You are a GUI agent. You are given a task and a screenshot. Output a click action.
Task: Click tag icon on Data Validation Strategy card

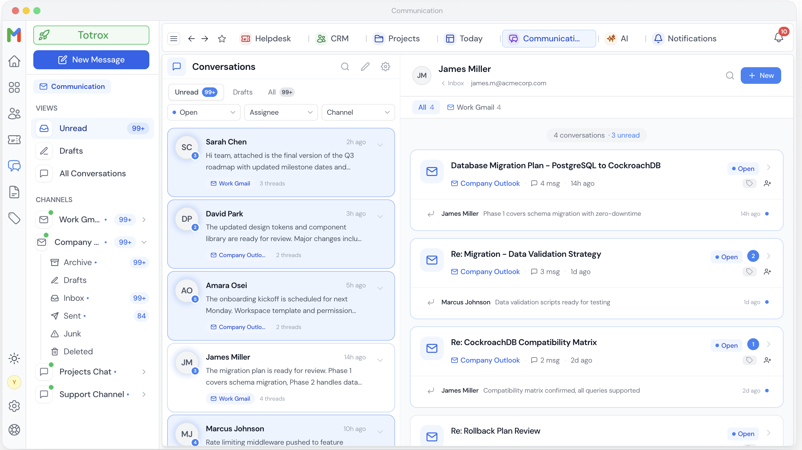749,271
